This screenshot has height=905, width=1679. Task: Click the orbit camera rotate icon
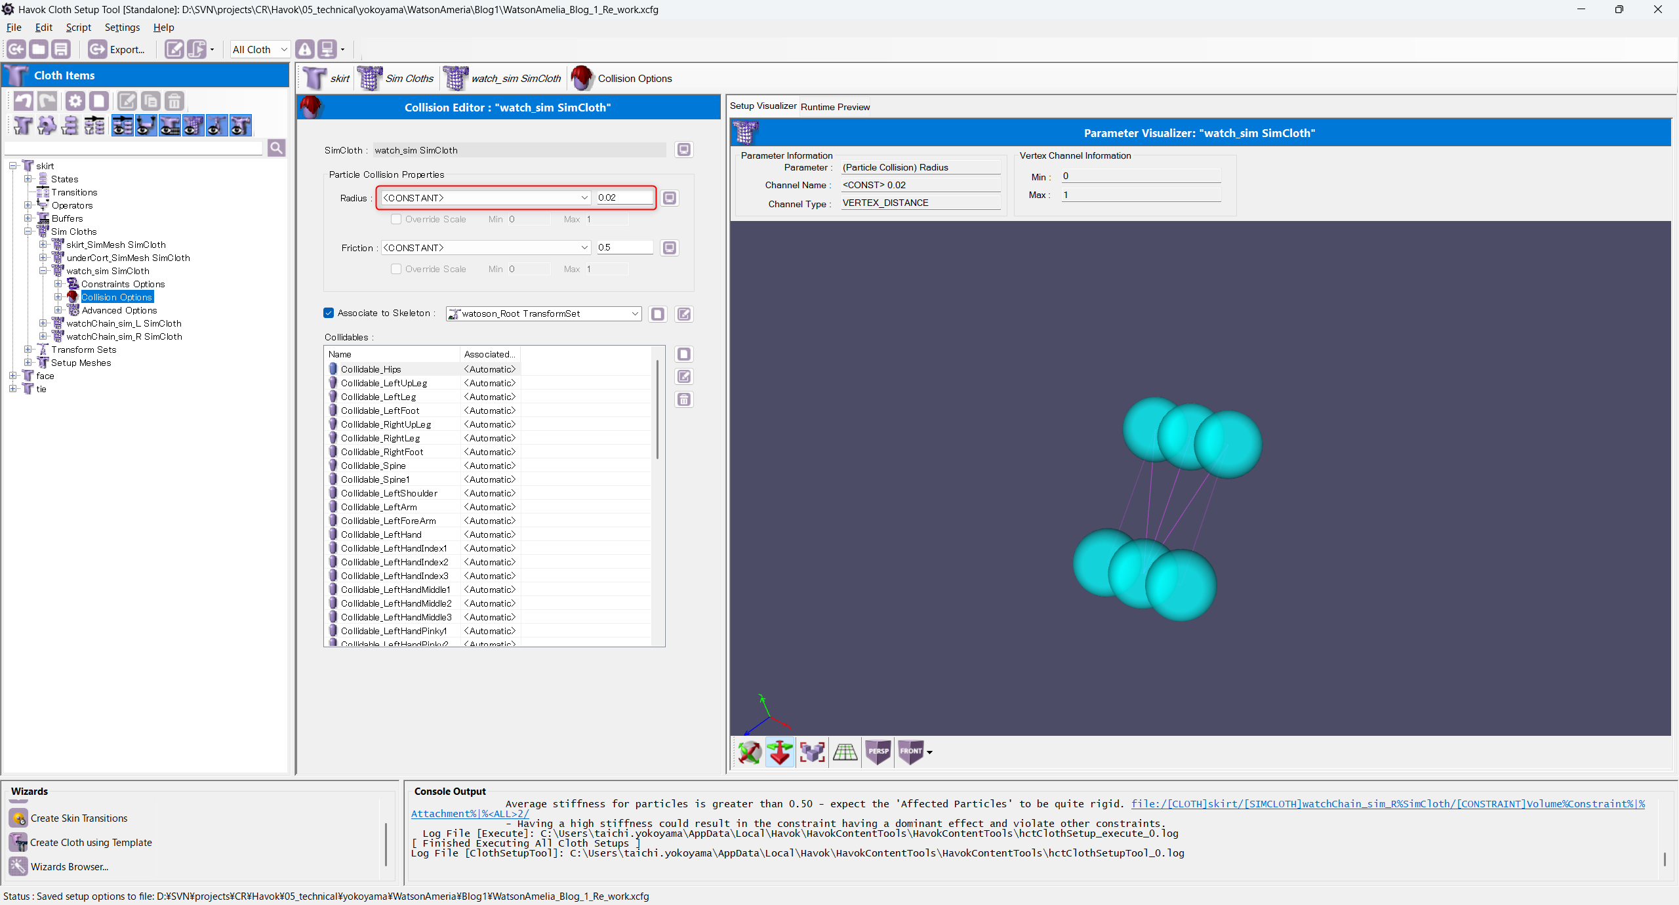(750, 752)
